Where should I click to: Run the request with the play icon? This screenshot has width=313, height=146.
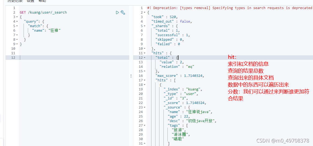click(117, 12)
